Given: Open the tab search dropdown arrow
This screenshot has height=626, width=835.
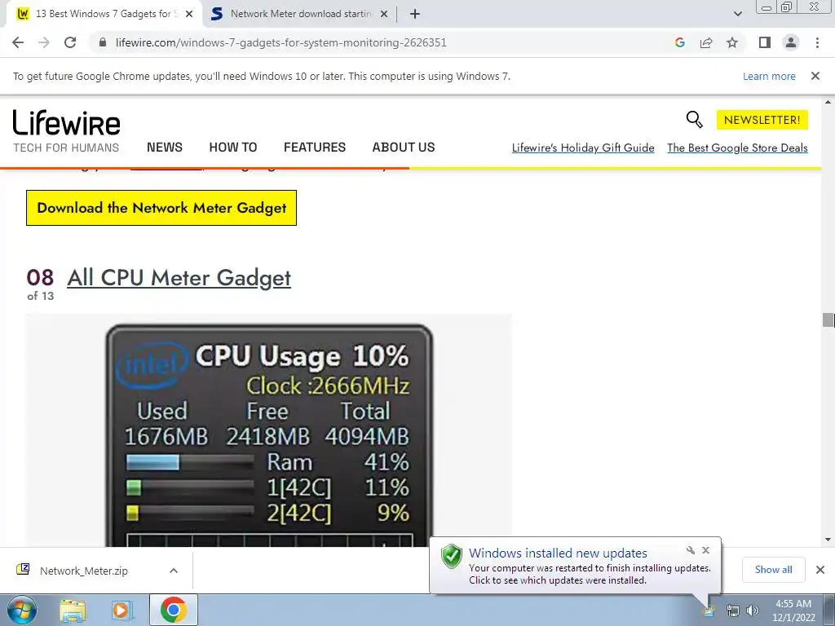Looking at the screenshot, I should (x=737, y=14).
